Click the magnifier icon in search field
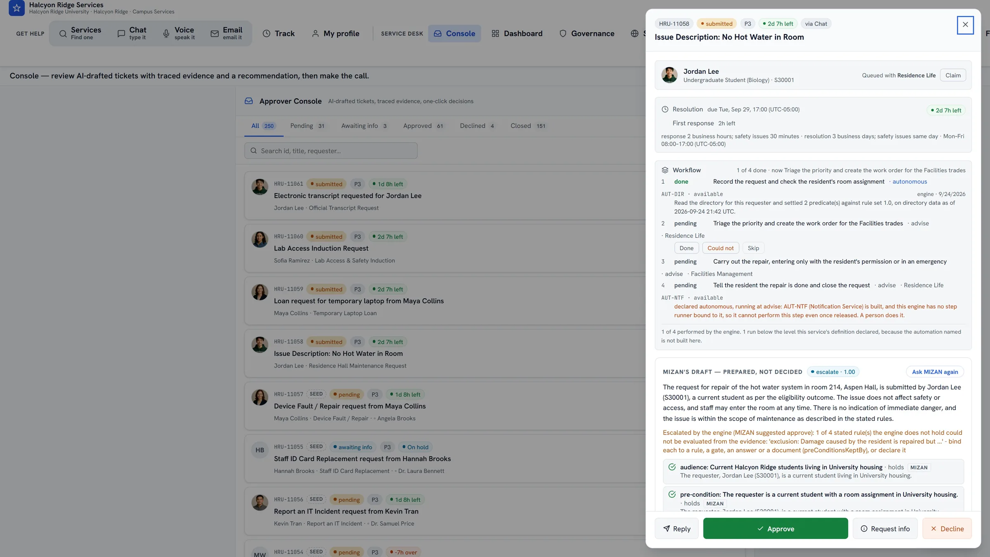990x557 pixels. (x=254, y=151)
